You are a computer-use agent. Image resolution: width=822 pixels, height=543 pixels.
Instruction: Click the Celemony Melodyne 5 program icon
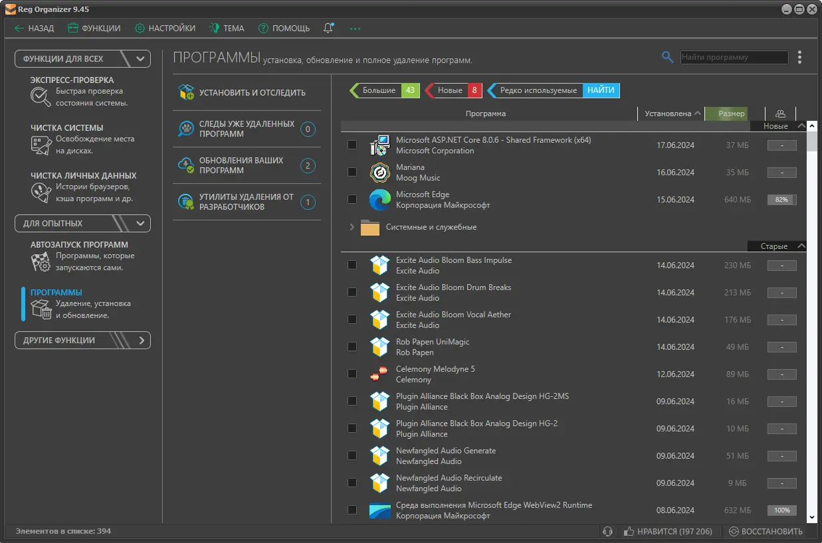(379, 374)
